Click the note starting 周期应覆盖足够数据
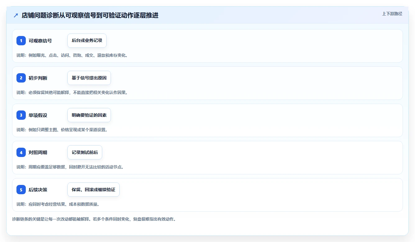The height and width of the screenshot is (242, 415). tap(70, 167)
